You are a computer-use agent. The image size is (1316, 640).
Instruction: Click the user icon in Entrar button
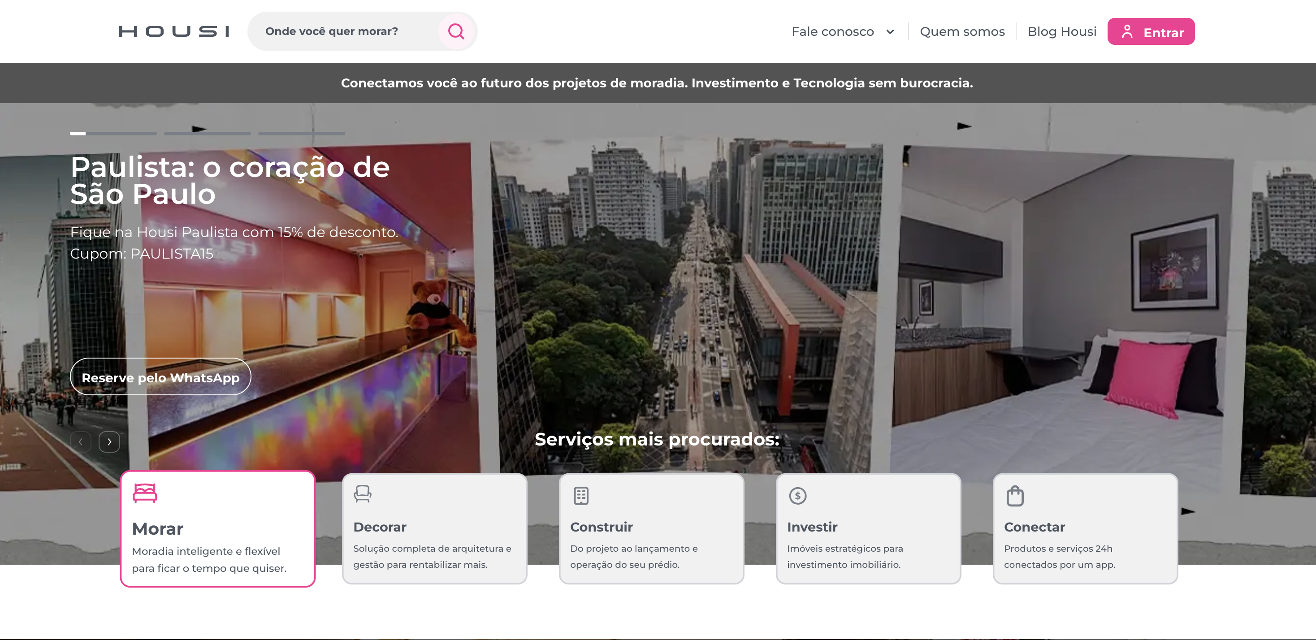pos(1127,32)
